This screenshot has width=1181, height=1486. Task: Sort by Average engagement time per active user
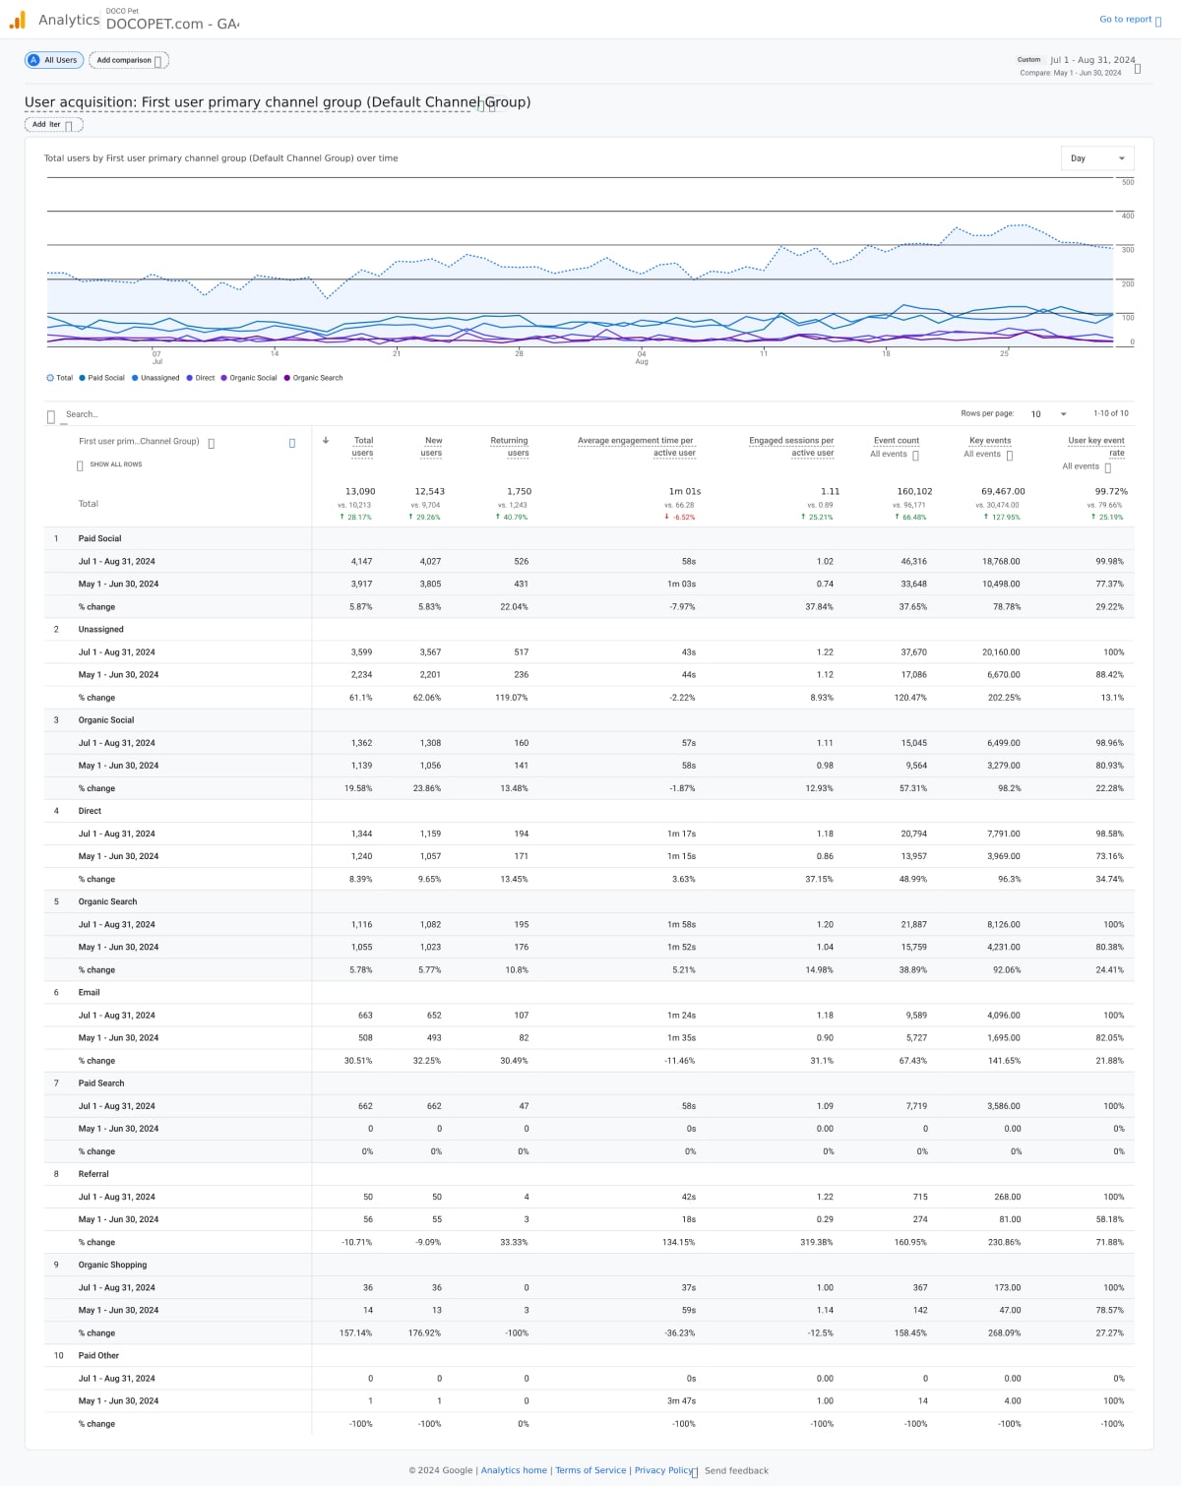click(x=637, y=447)
